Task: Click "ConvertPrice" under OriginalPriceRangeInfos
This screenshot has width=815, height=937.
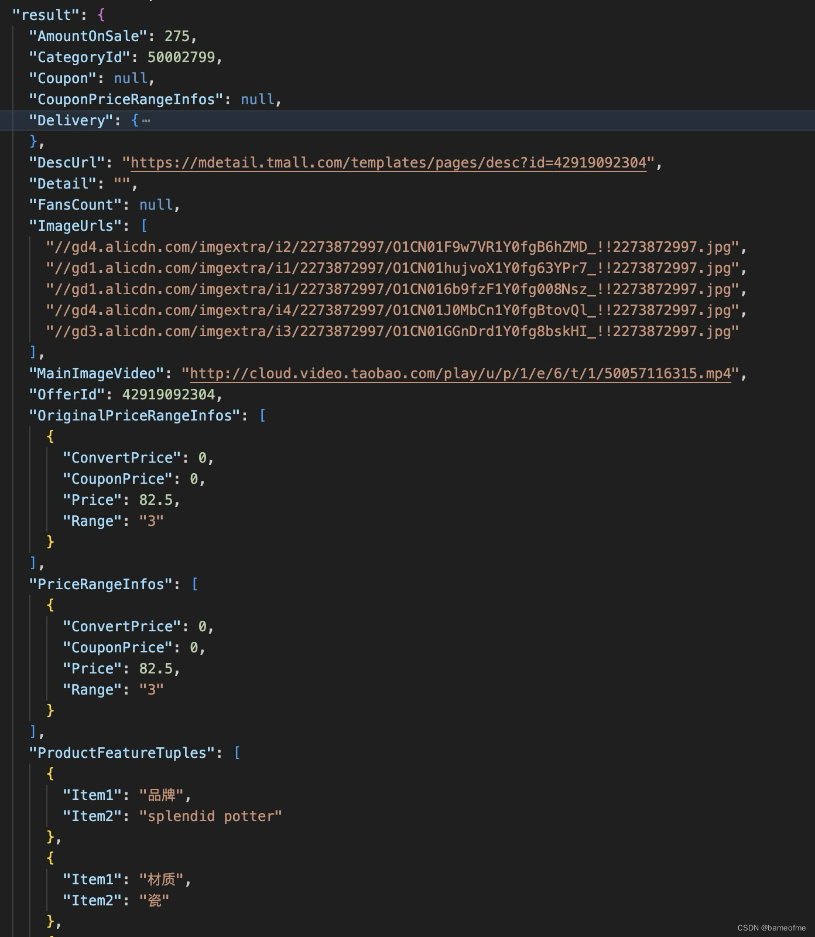Action: [x=122, y=458]
